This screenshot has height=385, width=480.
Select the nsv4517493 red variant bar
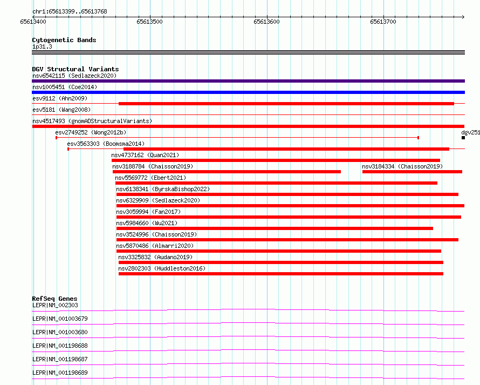(248, 126)
